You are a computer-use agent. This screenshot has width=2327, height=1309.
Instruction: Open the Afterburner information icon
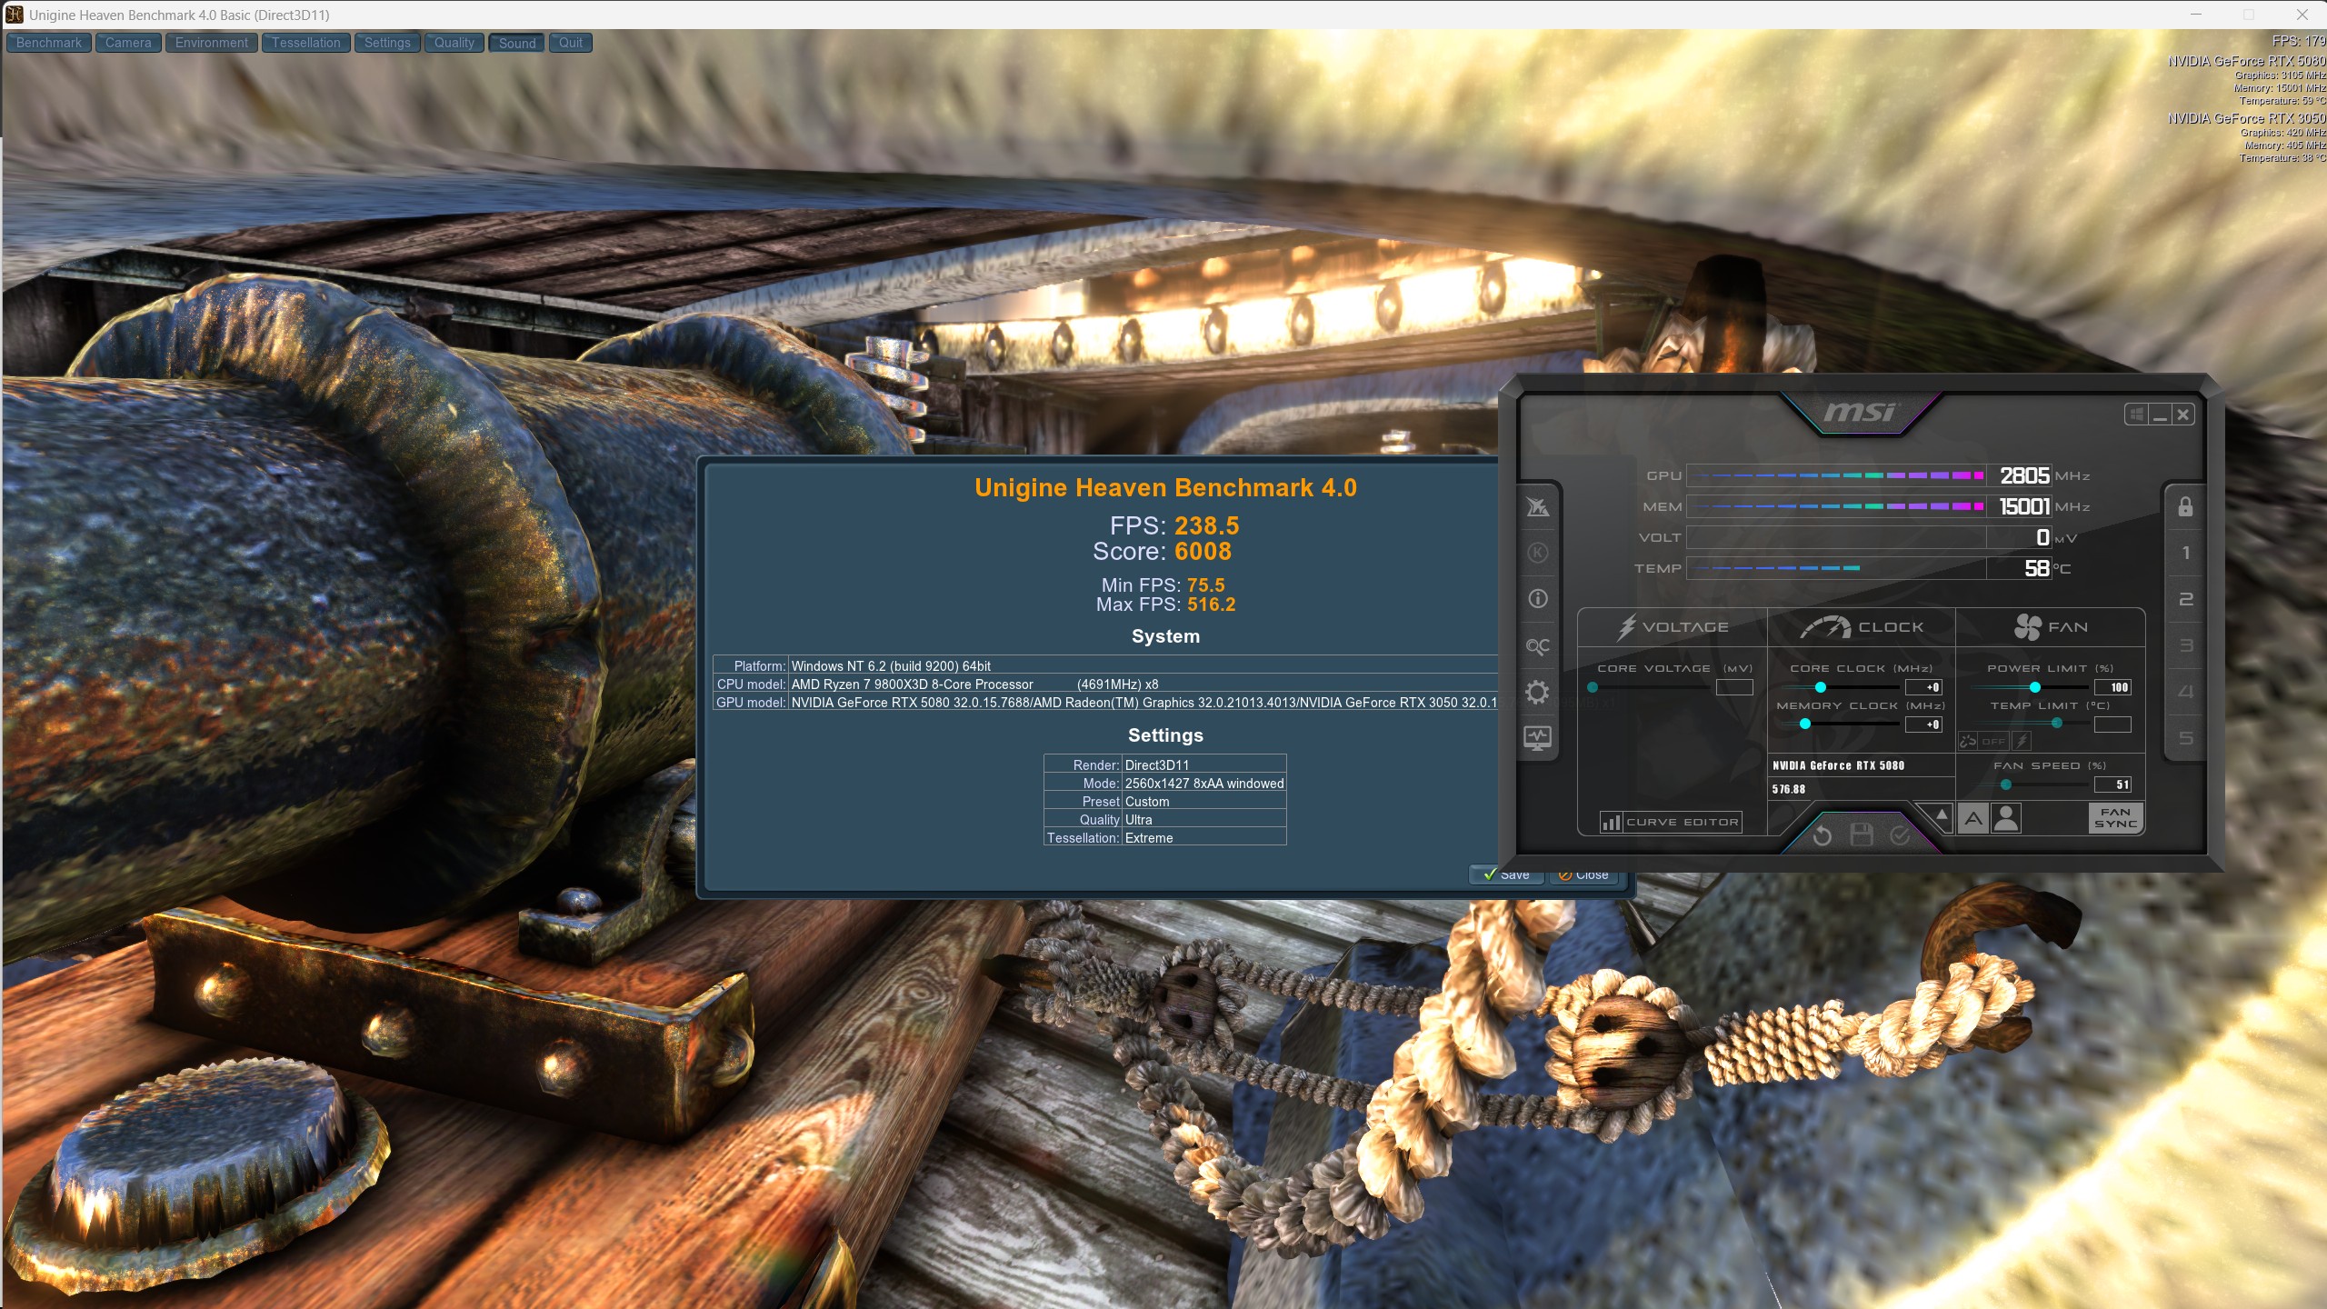[x=1538, y=599]
